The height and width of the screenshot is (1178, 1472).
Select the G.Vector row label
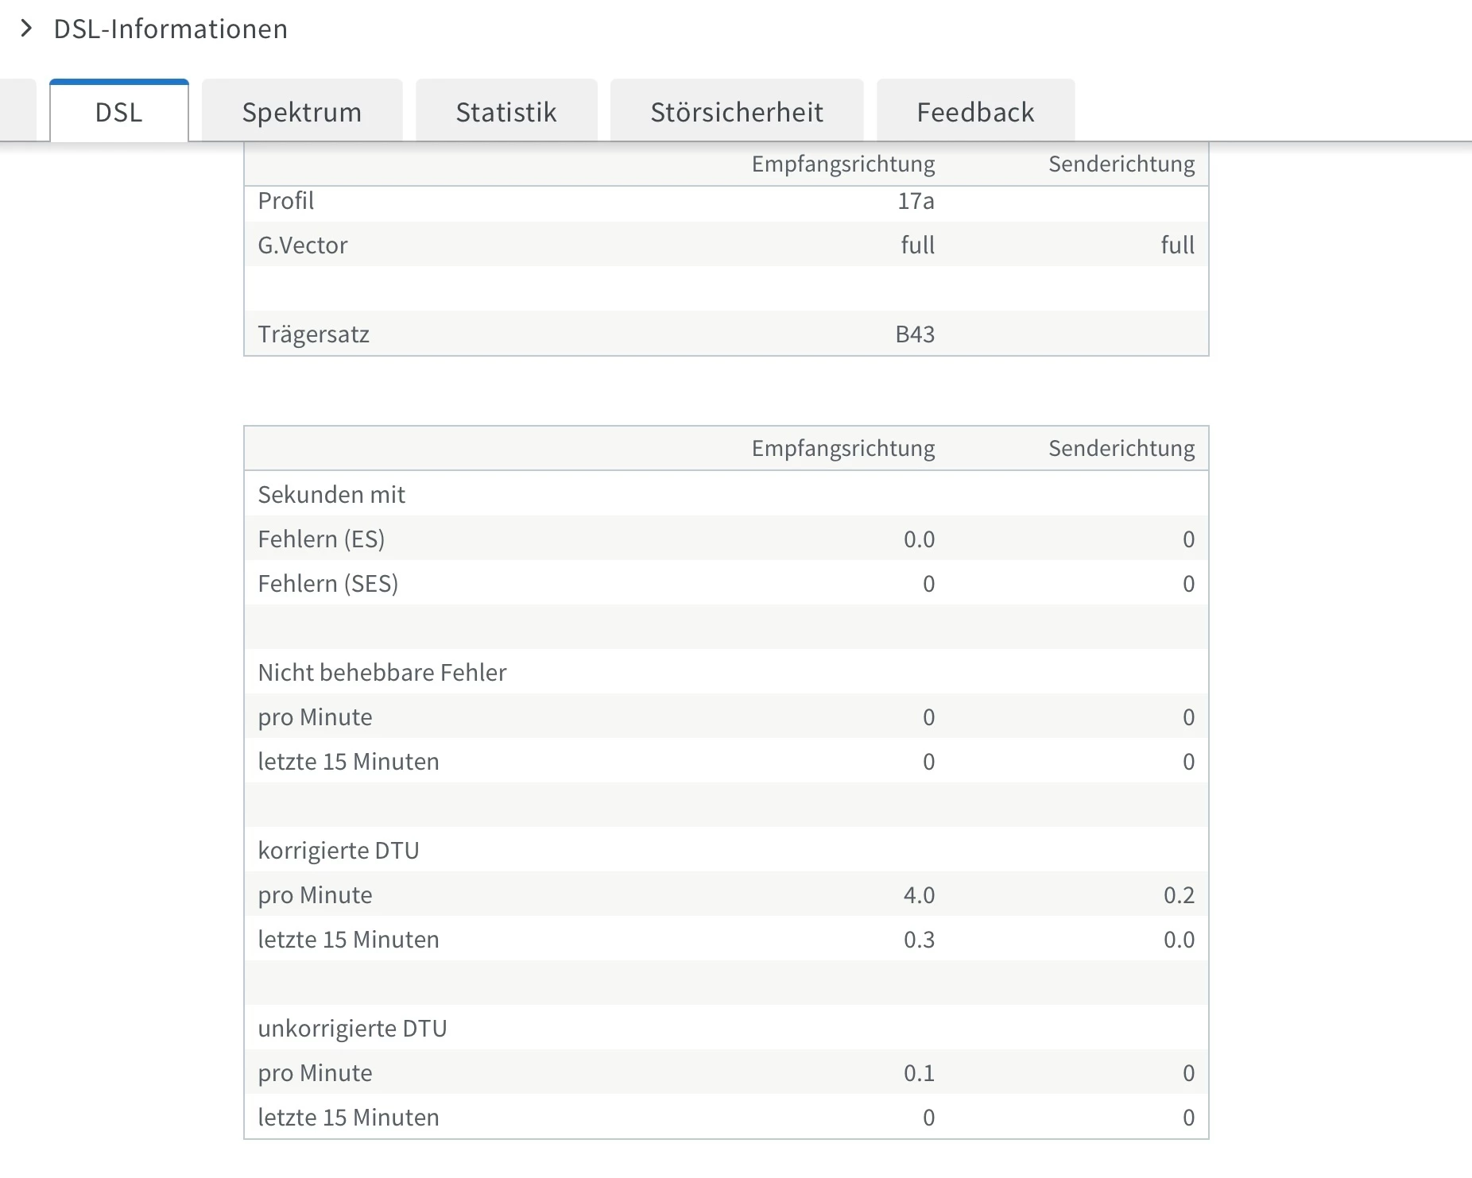303,245
